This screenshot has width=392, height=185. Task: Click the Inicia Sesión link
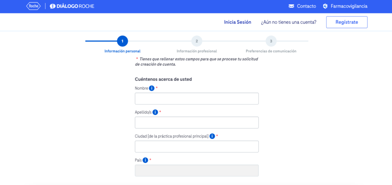[x=237, y=22]
